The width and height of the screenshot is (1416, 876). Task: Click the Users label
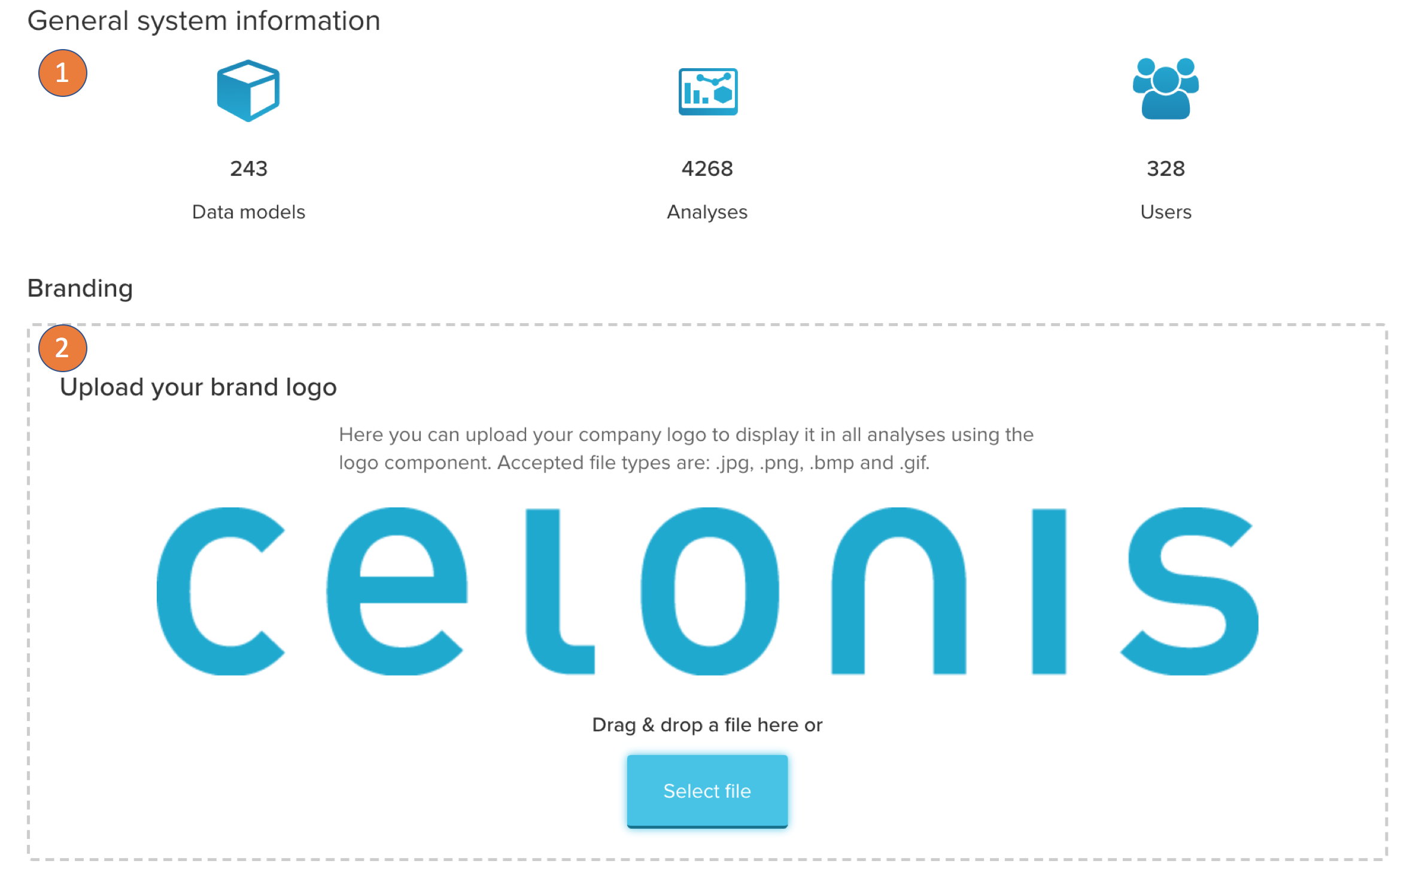click(x=1165, y=212)
